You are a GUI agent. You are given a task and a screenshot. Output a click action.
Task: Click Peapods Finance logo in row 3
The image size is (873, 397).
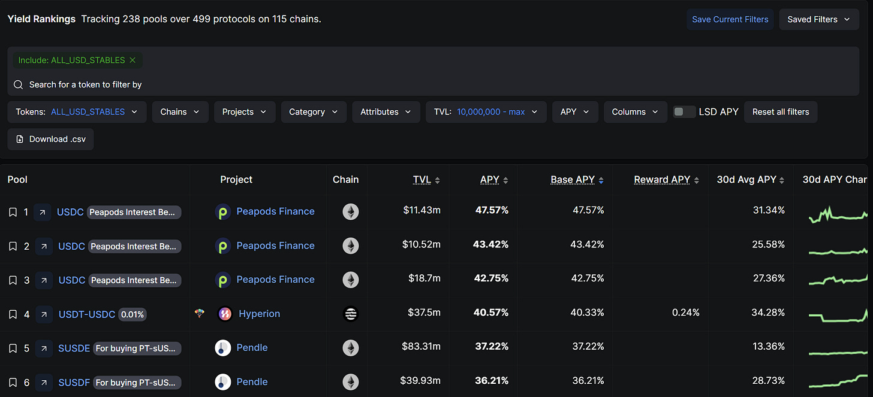point(223,280)
